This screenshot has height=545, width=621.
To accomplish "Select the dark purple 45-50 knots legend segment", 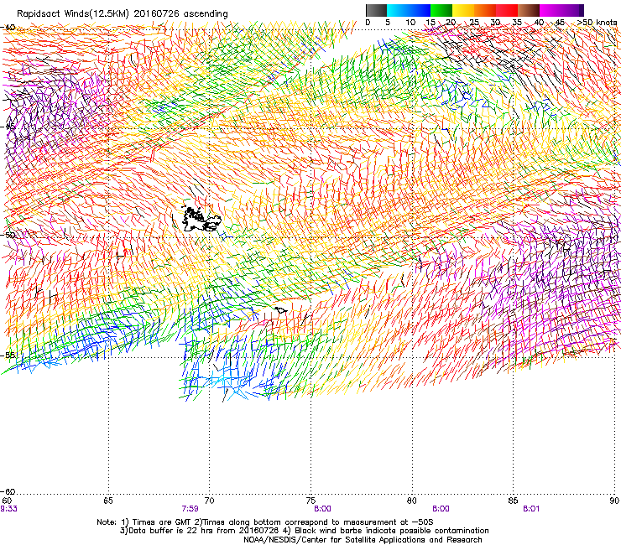I will [572, 10].
